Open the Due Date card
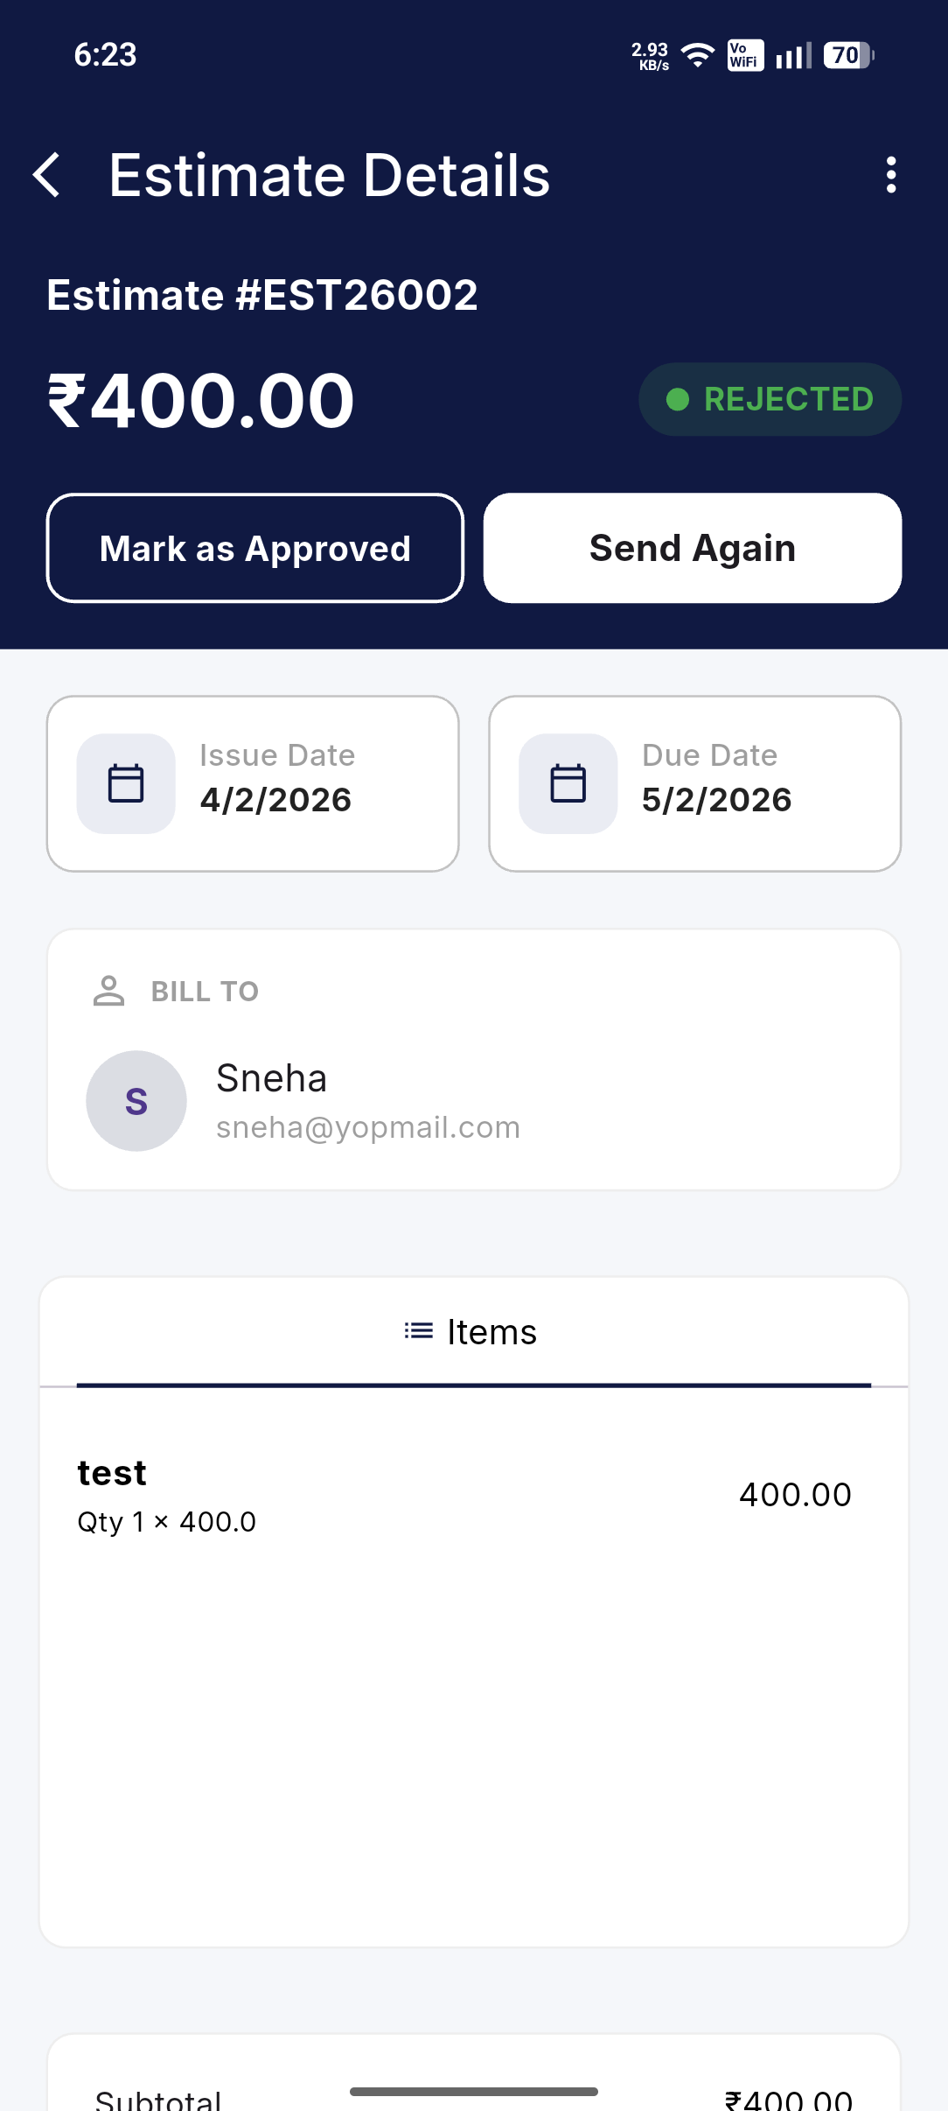Image resolution: width=948 pixels, height=2111 pixels. (694, 783)
